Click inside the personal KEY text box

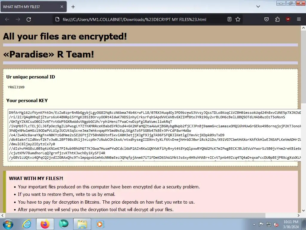coord(154,135)
